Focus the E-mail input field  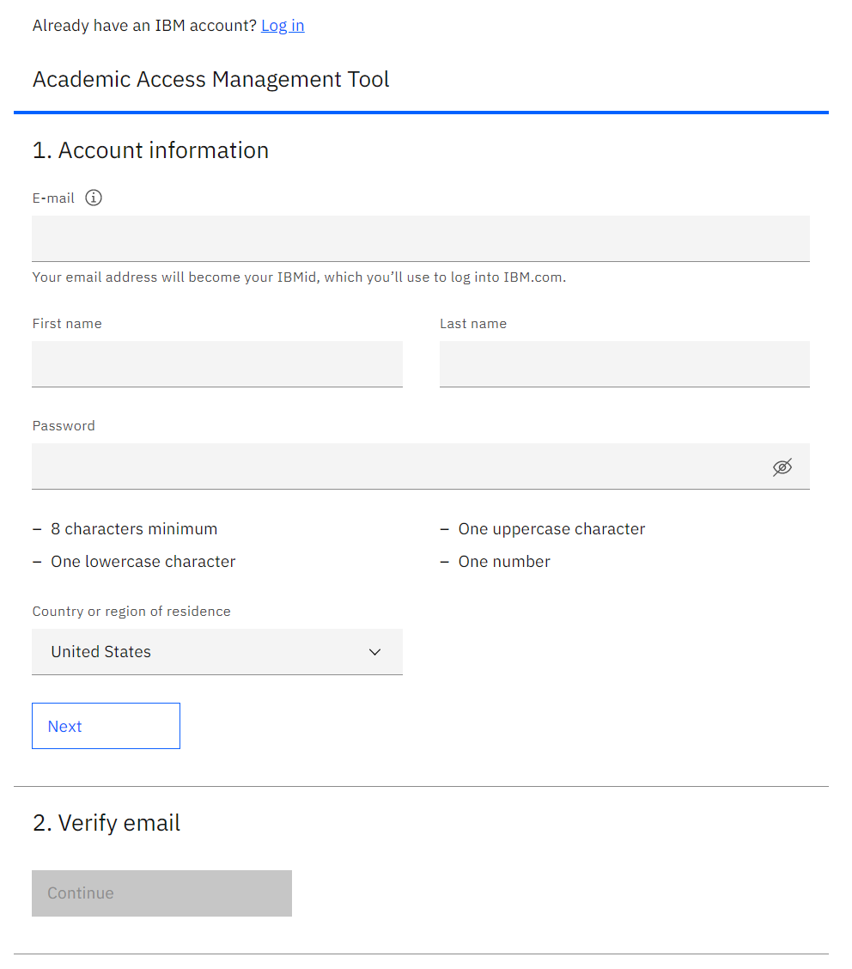pyautogui.click(x=421, y=239)
